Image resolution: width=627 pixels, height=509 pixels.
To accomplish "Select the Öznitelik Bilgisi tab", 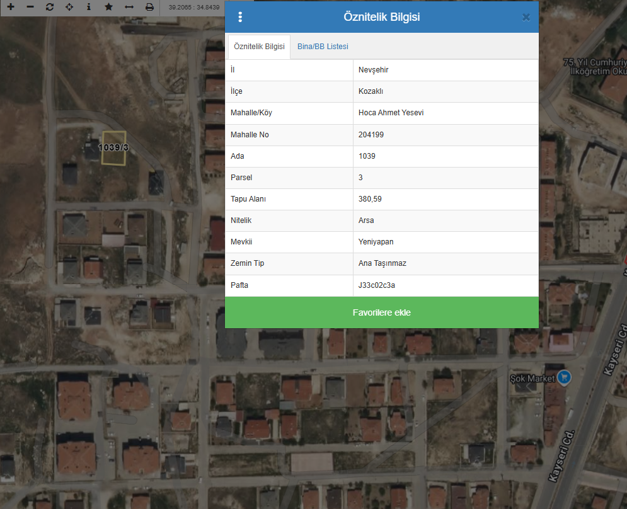I will click(x=259, y=47).
